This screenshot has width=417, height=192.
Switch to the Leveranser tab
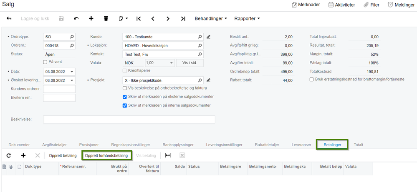[x=301, y=145]
